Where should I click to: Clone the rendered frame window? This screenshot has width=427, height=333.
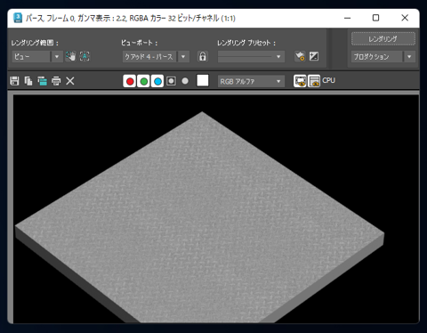tap(42, 81)
